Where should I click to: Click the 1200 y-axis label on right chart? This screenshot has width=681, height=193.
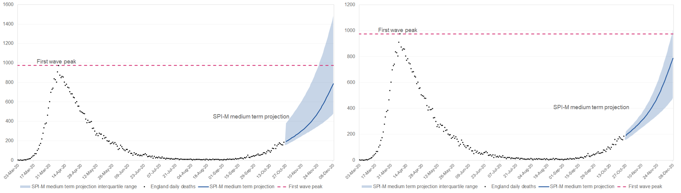click(350, 5)
